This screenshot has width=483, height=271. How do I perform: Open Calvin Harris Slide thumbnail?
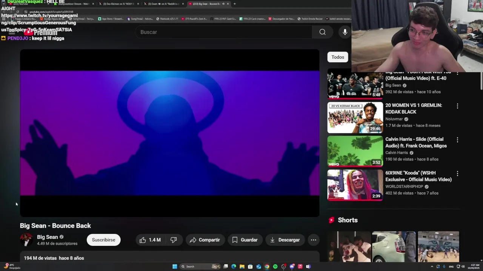point(355,151)
